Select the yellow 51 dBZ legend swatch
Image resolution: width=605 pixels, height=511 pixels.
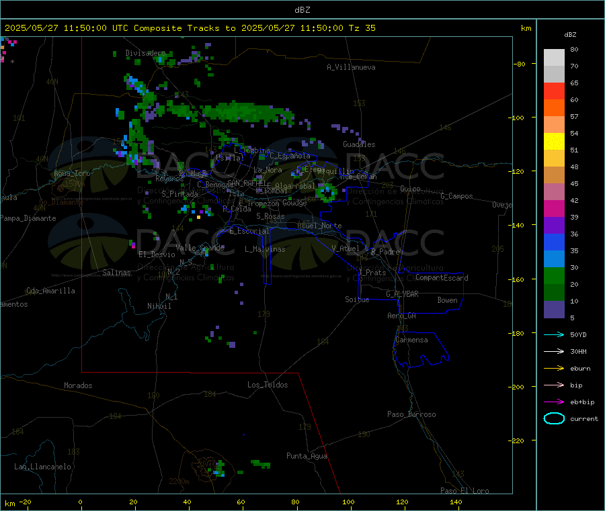pyautogui.click(x=554, y=142)
